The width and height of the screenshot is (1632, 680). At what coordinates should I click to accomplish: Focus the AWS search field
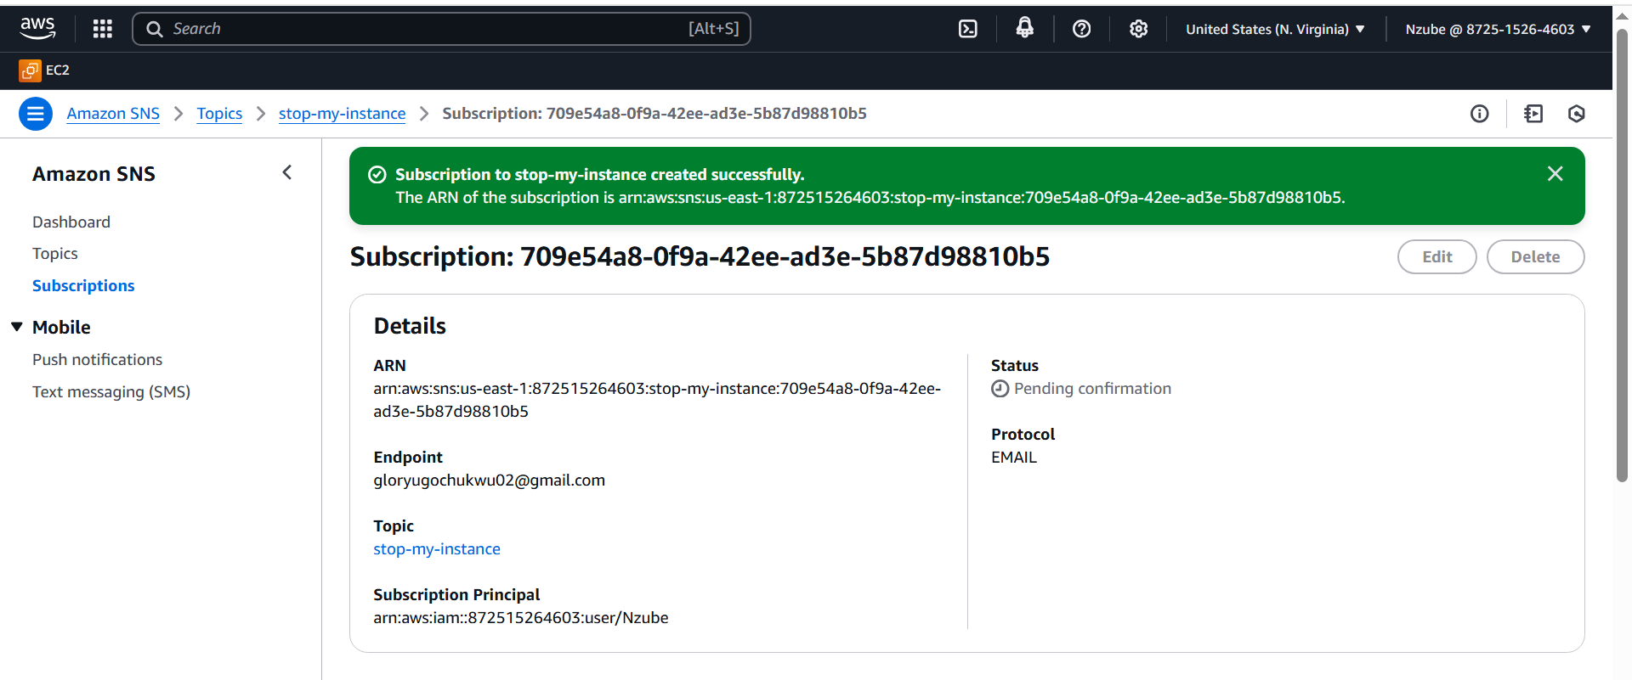pyautogui.click(x=441, y=29)
